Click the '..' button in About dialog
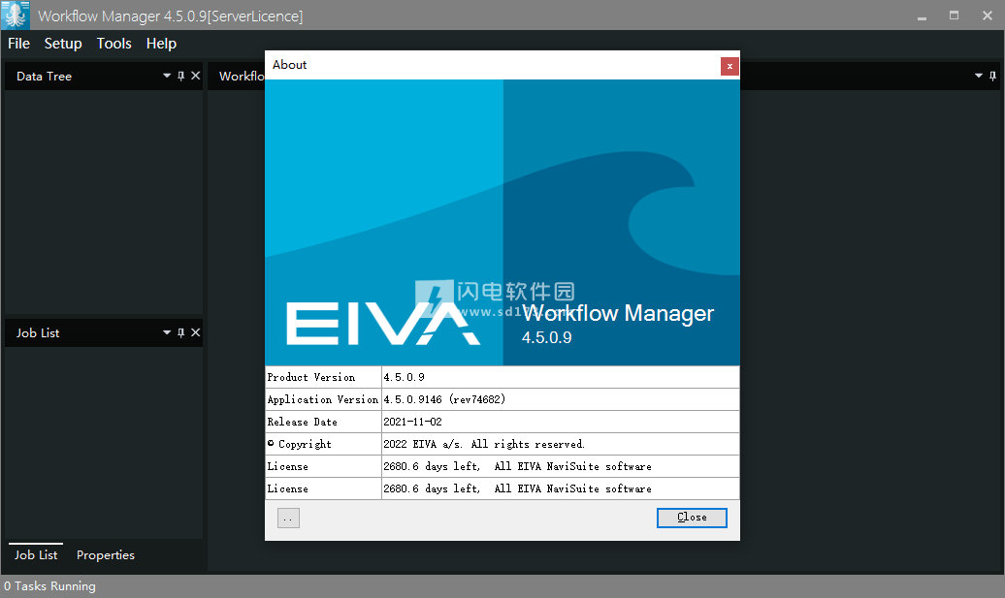 coord(288,518)
